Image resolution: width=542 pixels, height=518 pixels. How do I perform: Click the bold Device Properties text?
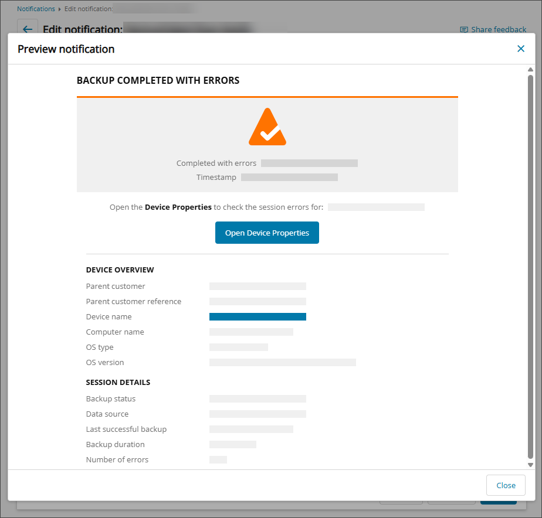click(178, 207)
